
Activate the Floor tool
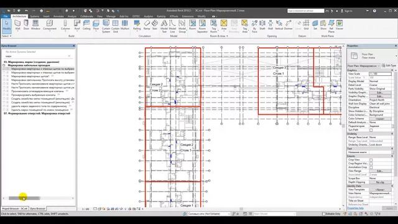[x=96, y=26]
